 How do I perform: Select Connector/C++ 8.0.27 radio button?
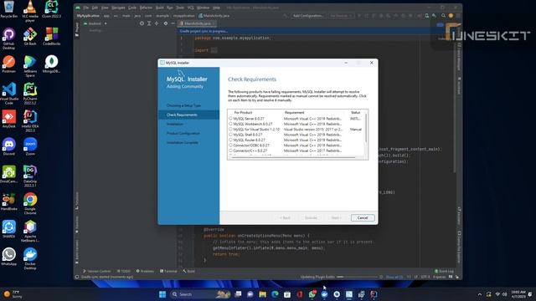[230, 150]
